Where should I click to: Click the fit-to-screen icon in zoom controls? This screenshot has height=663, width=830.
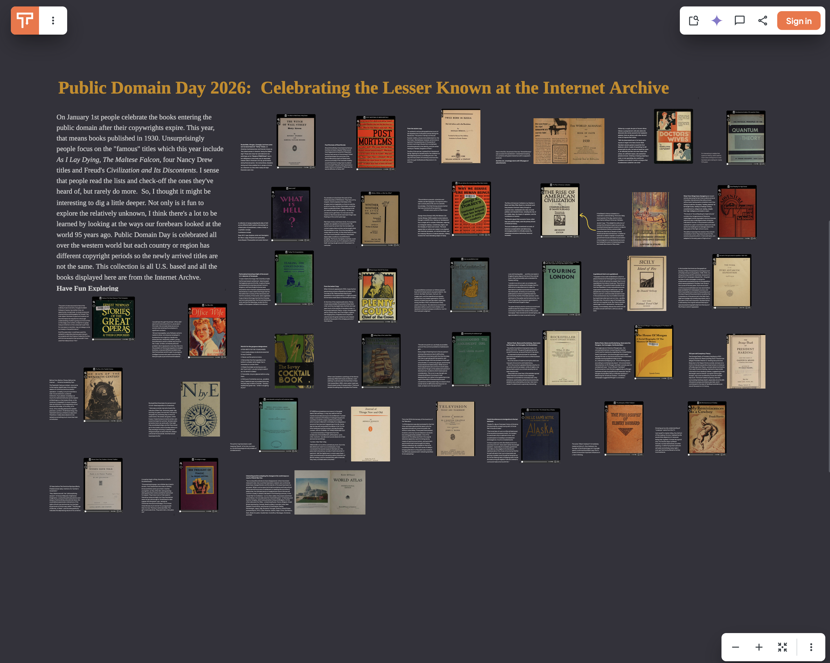[782, 647]
